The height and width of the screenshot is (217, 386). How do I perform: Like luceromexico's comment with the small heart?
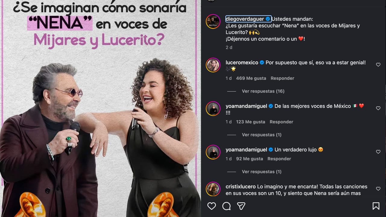(x=378, y=64)
